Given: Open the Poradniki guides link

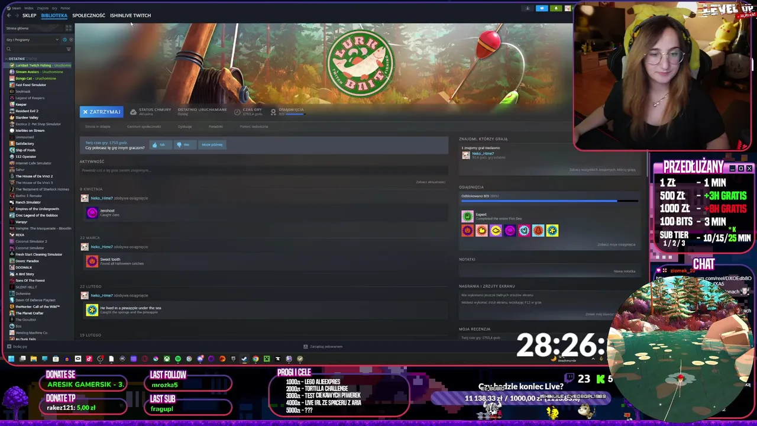Looking at the screenshot, I should tap(215, 127).
